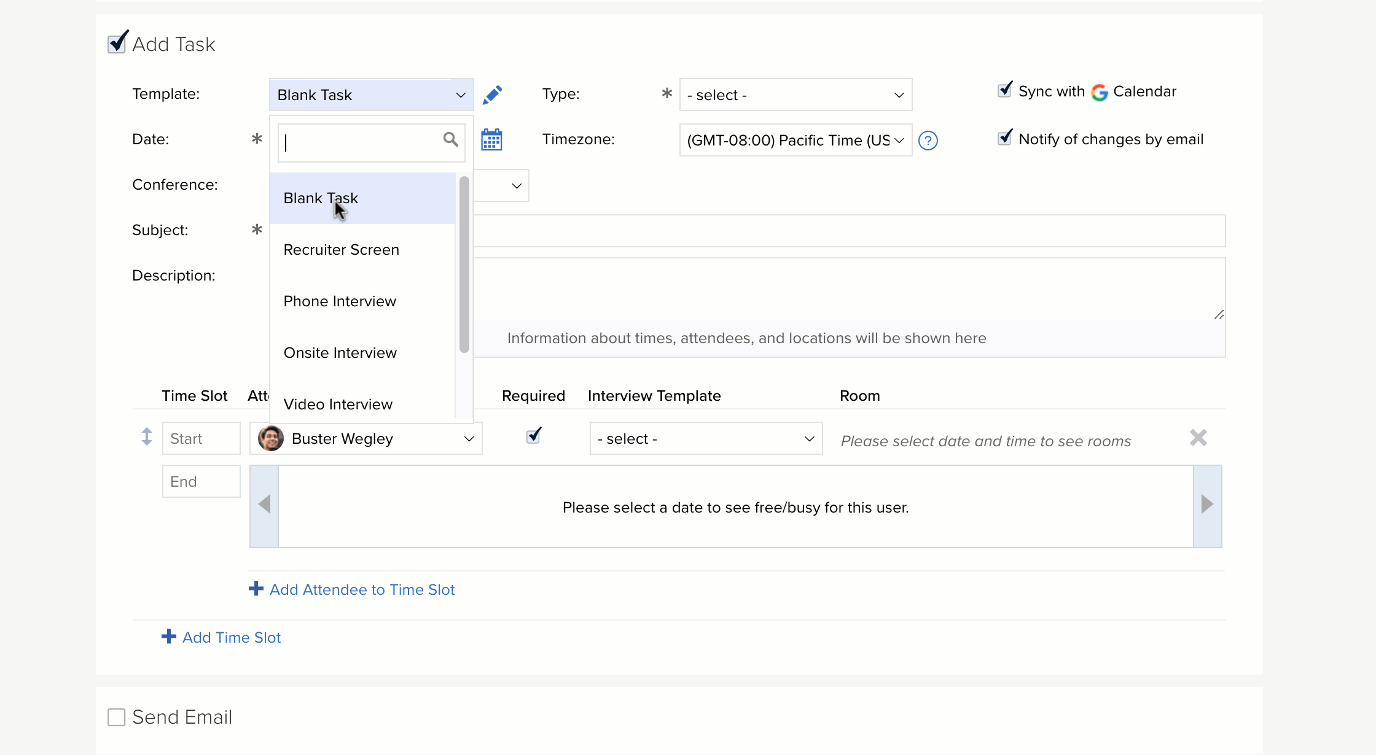Screen dimensions: 1376x755
Task: Click the template list scrollbar thumb
Action: tap(464, 264)
